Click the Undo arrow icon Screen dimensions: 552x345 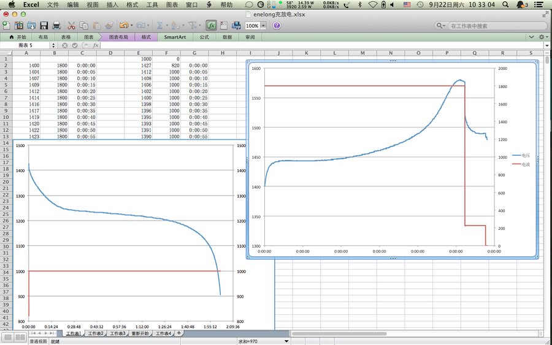coord(123,26)
